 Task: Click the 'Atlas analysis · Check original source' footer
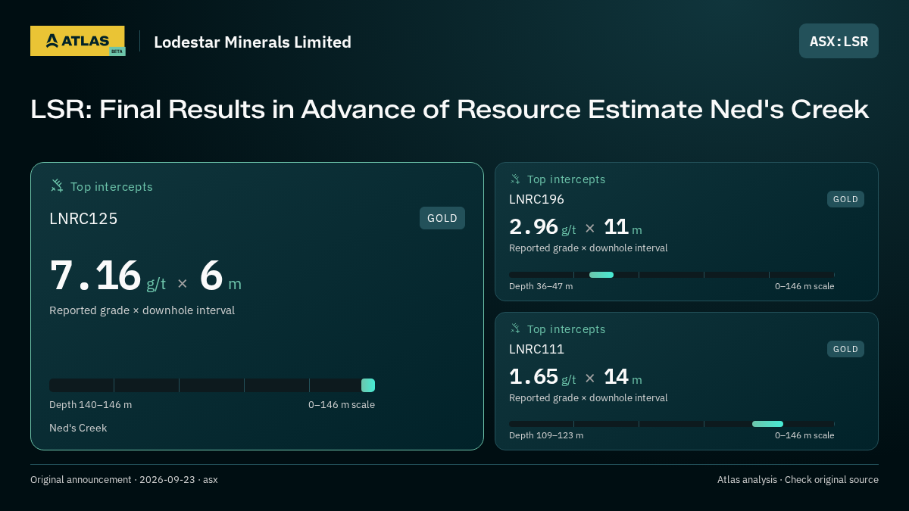coord(798,480)
